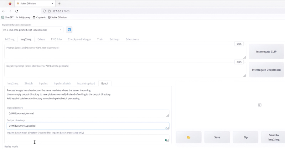Grab the Negative prompt resize handle

click(244, 76)
